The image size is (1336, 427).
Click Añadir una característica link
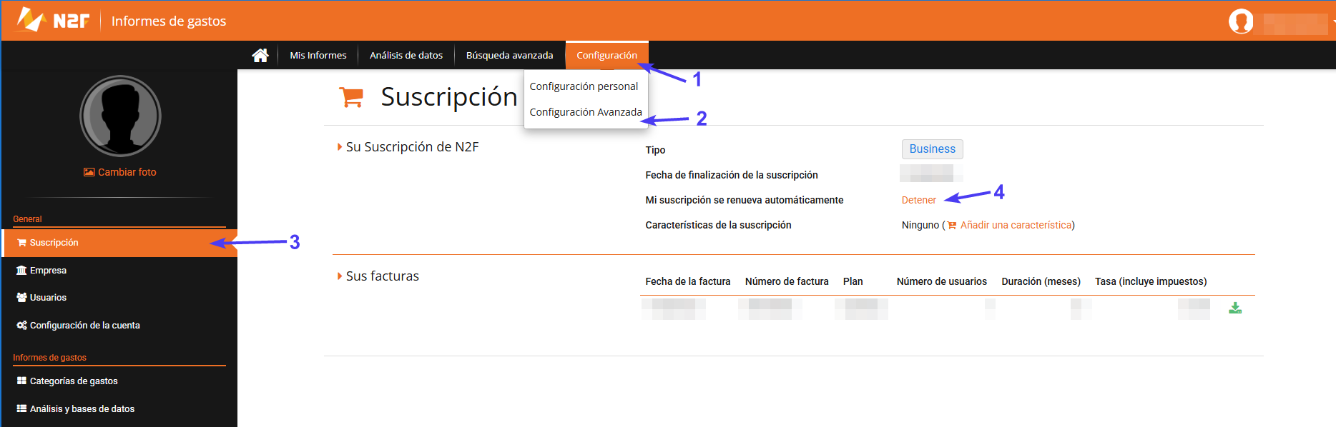point(1016,225)
